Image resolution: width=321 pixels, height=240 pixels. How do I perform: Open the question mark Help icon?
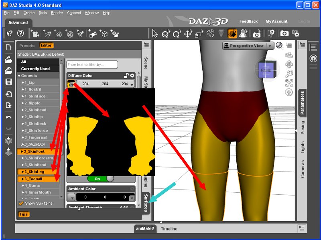pyautogui.click(x=20, y=33)
